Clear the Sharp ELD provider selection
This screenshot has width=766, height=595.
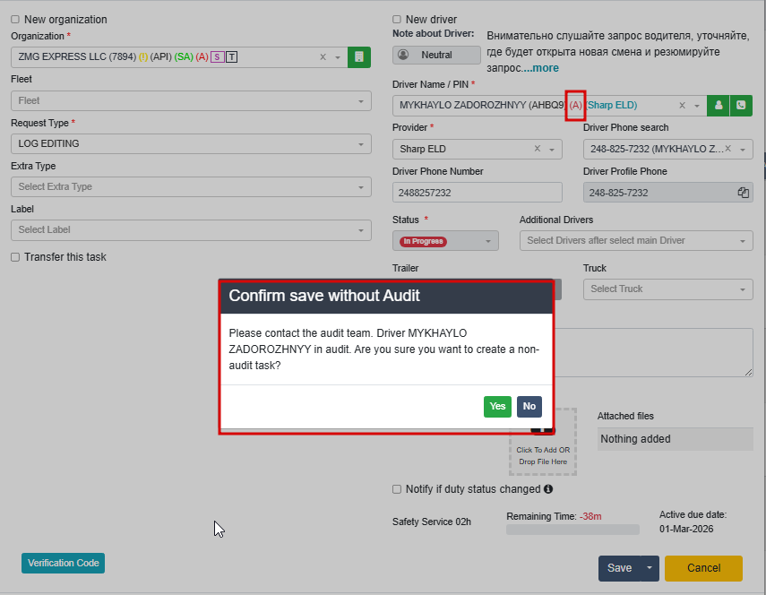[x=538, y=149]
